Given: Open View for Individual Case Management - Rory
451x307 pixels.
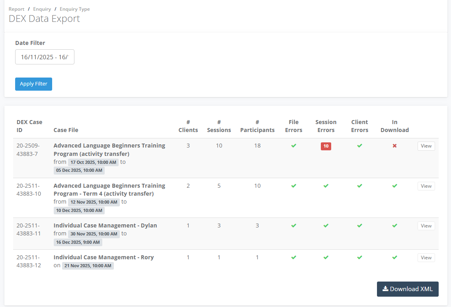Looking at the screenshot, I should pos(426,258).
